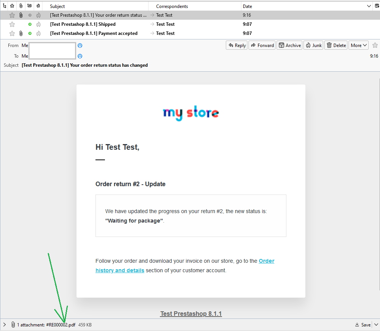Delete the message
Viewport: 380px width, 331px height.
[x=336, y=45]
